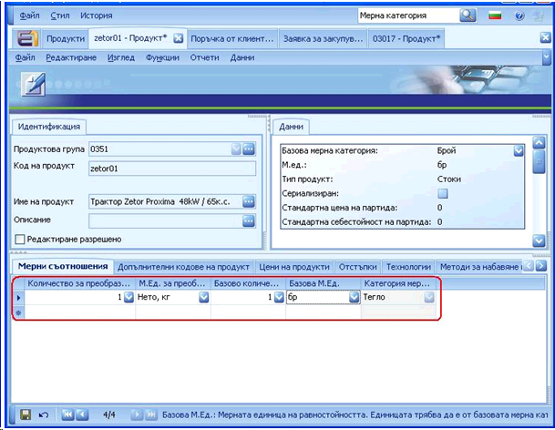
Task: Open Базово количество cell dropdown arrow
Action: [x=279, y=297]
